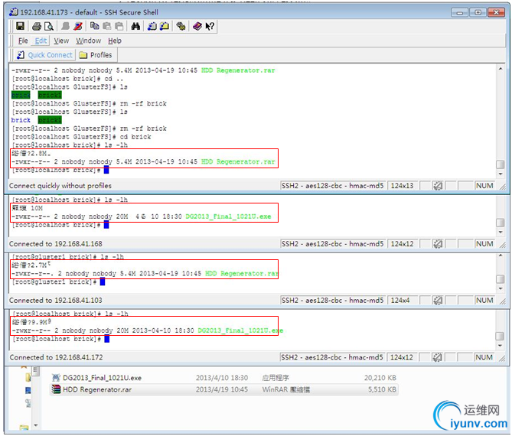Open the Edit menu

[x=41, y=41]
